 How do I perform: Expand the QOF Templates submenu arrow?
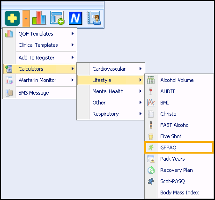[73, 34]
